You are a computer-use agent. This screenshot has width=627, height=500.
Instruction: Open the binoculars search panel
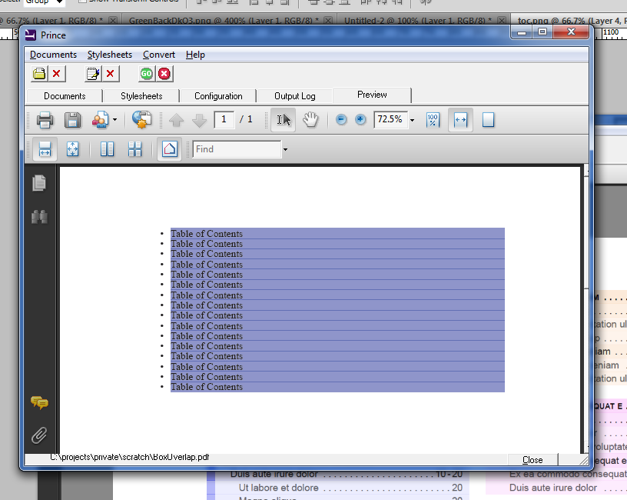click(x=39, y=218)
